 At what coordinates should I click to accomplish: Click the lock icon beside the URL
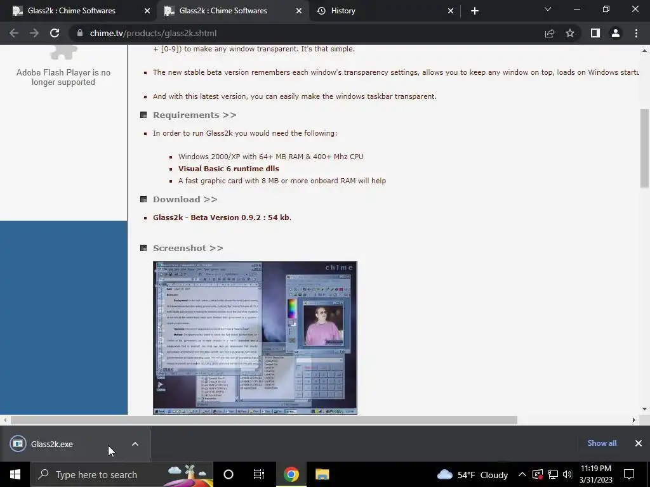pos(80,33)
